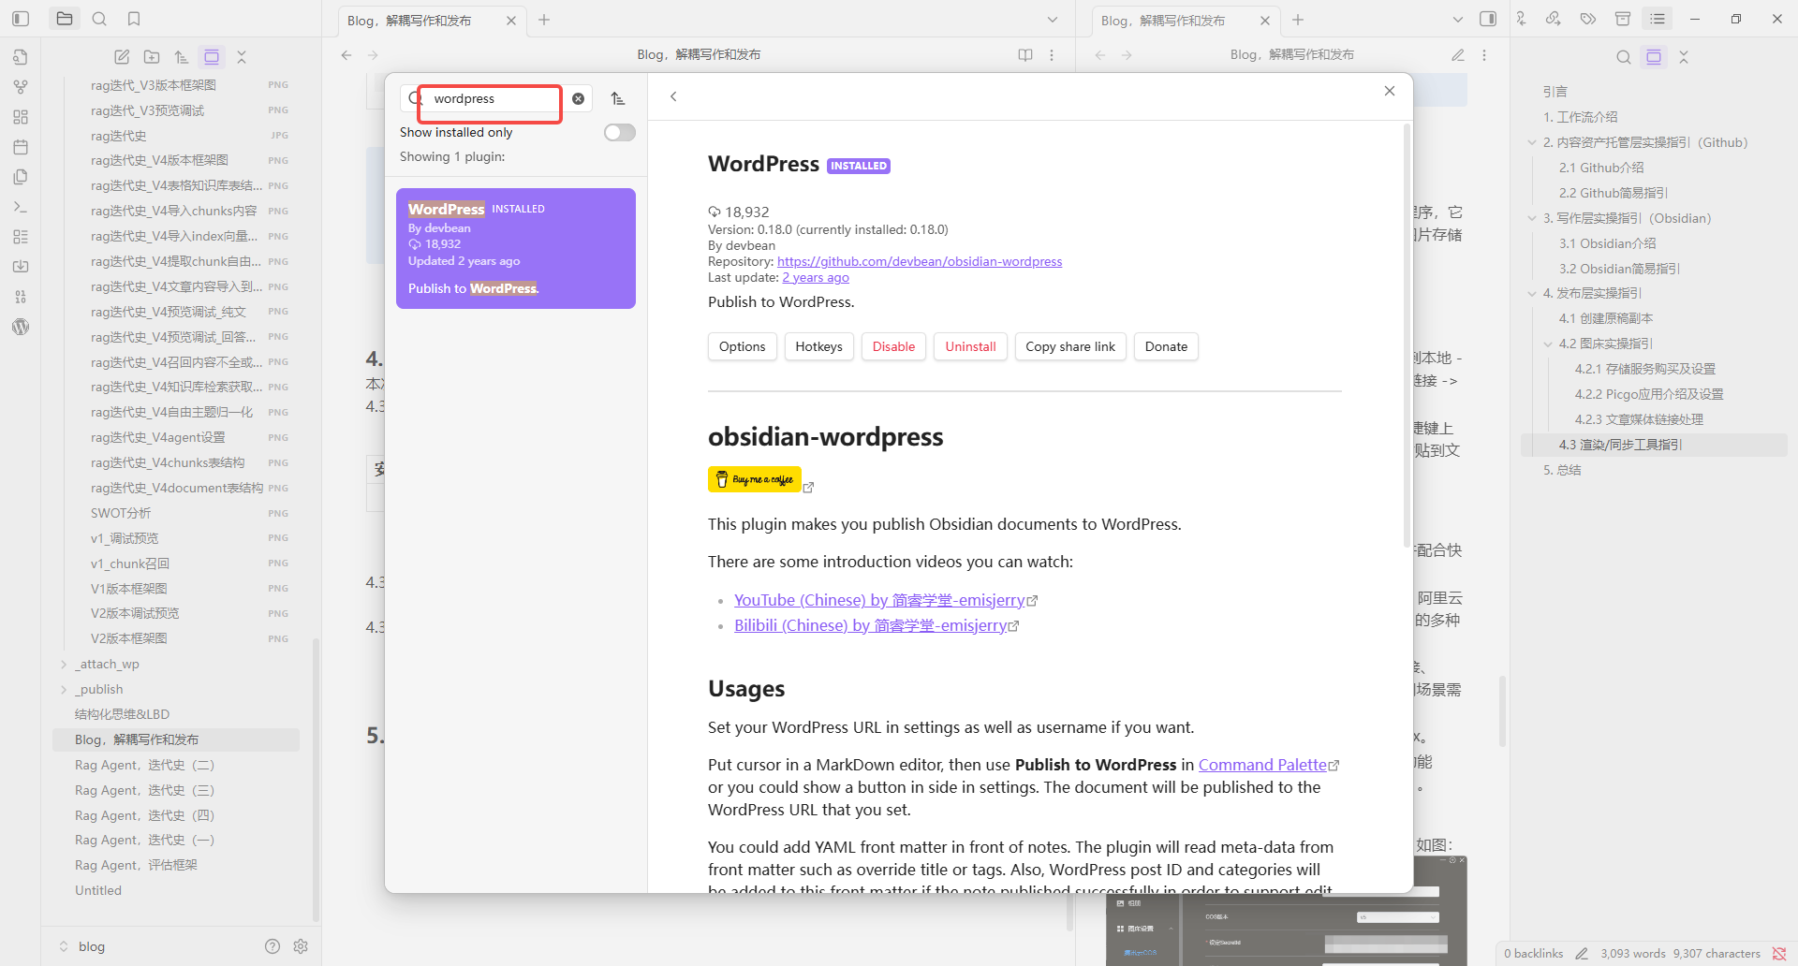
Task: Click the Disable plugin button
Action: point(893,346)
